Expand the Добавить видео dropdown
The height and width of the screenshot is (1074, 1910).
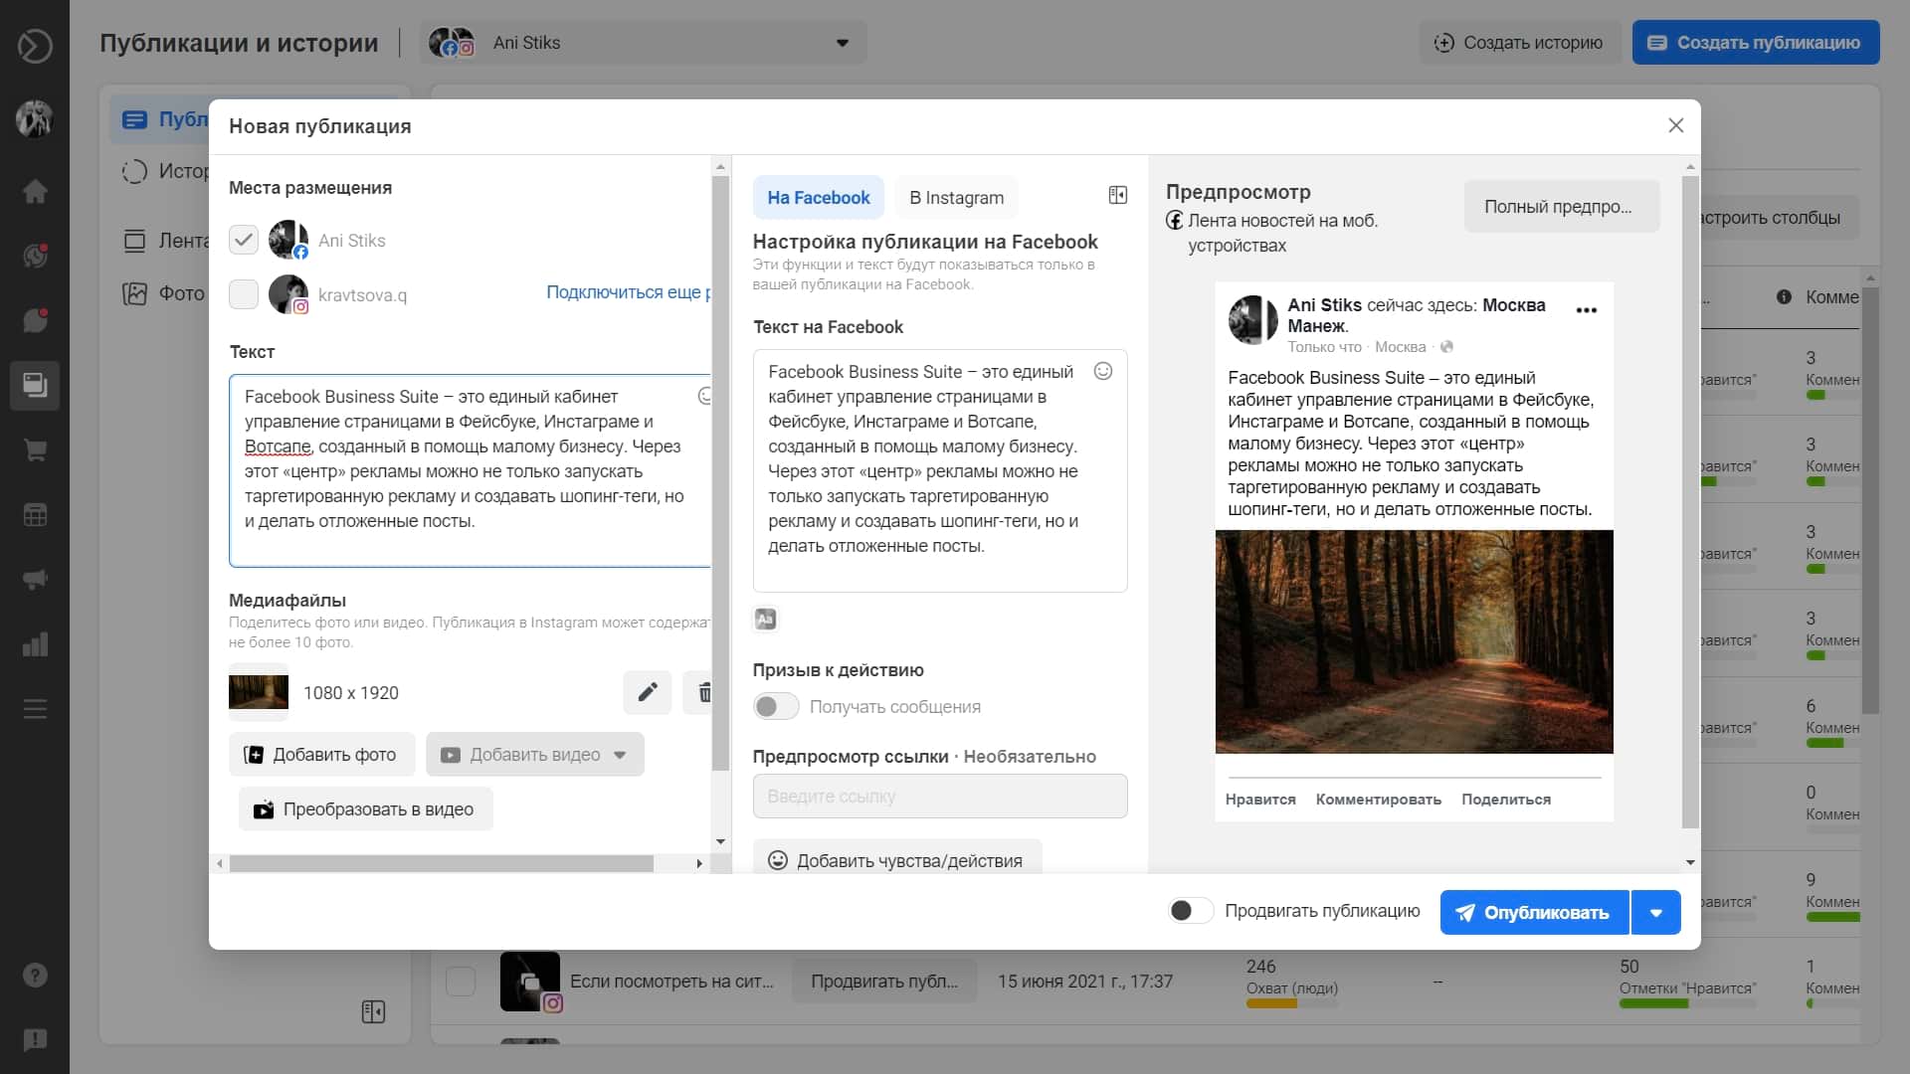[620, 755]
